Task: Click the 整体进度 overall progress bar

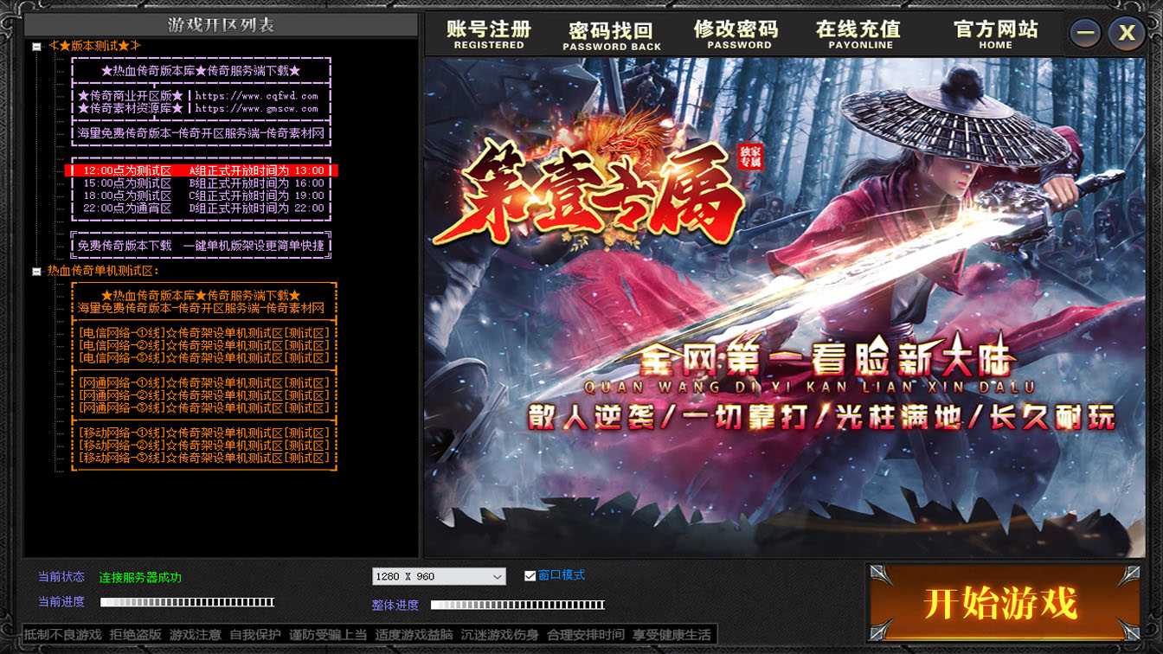Action: [x=517, y=605]
